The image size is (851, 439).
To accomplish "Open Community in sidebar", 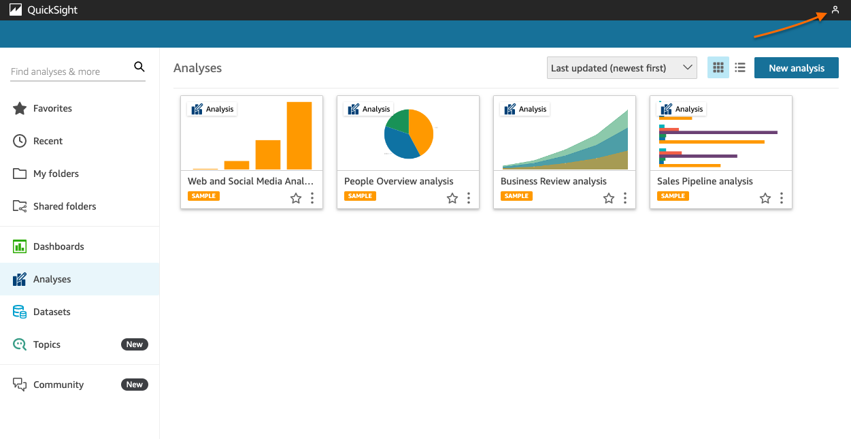I will click(80, 385).
